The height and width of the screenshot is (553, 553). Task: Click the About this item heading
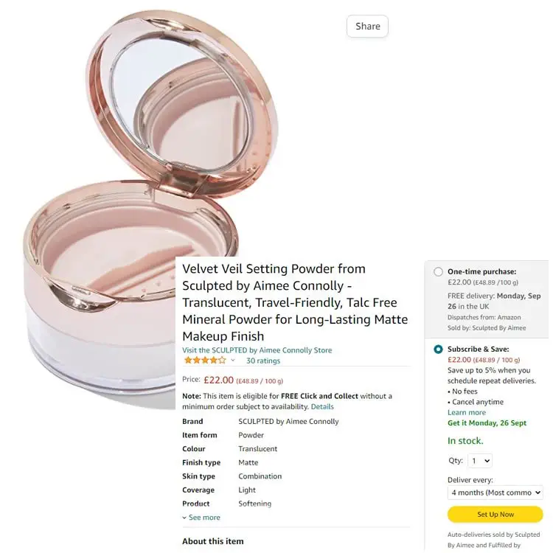click(212, 541)
